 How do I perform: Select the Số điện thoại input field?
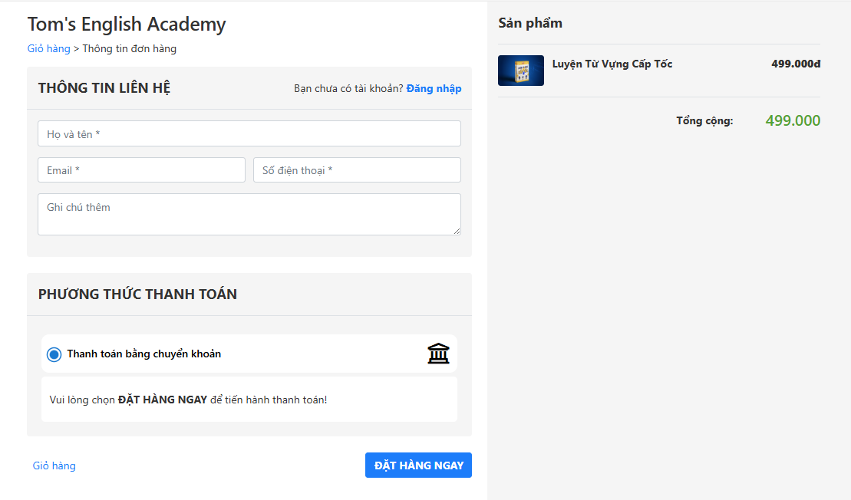pyautogui.click(x=357, y=170)
